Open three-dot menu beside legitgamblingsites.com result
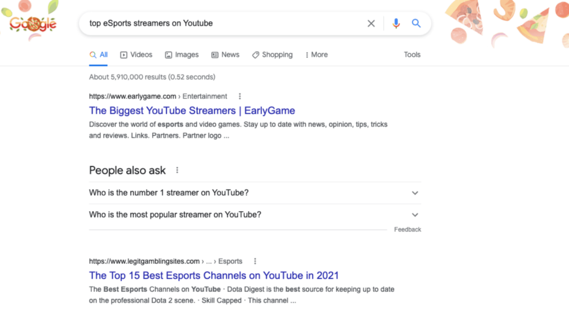The width and height of the screenshot is (569, 320). [x=255, y=261]
